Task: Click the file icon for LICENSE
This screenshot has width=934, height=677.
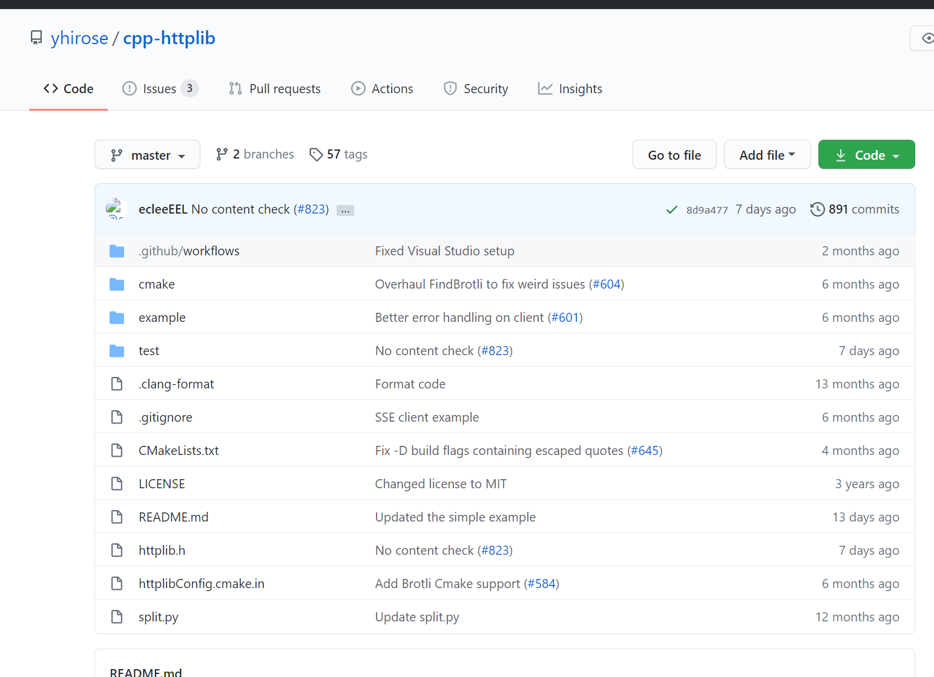Action: tap(117, 484)
